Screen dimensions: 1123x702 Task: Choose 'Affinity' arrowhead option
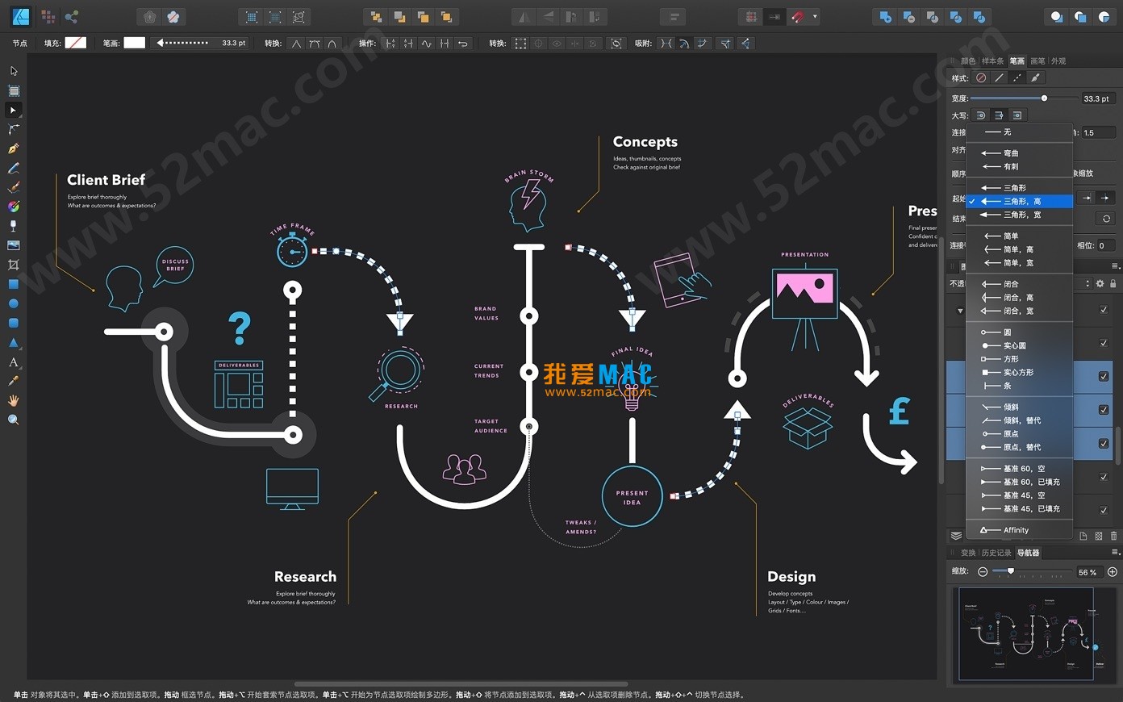click(1020, 530)
